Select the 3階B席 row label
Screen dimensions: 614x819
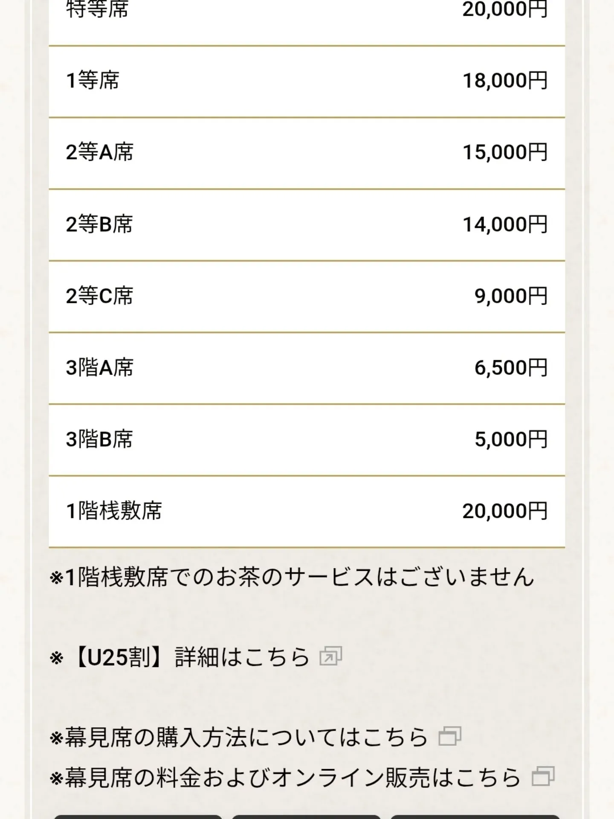tap(99, 439)
